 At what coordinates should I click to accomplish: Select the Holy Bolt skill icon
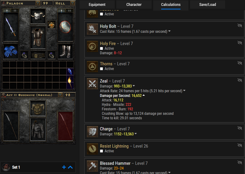(92, 29)
